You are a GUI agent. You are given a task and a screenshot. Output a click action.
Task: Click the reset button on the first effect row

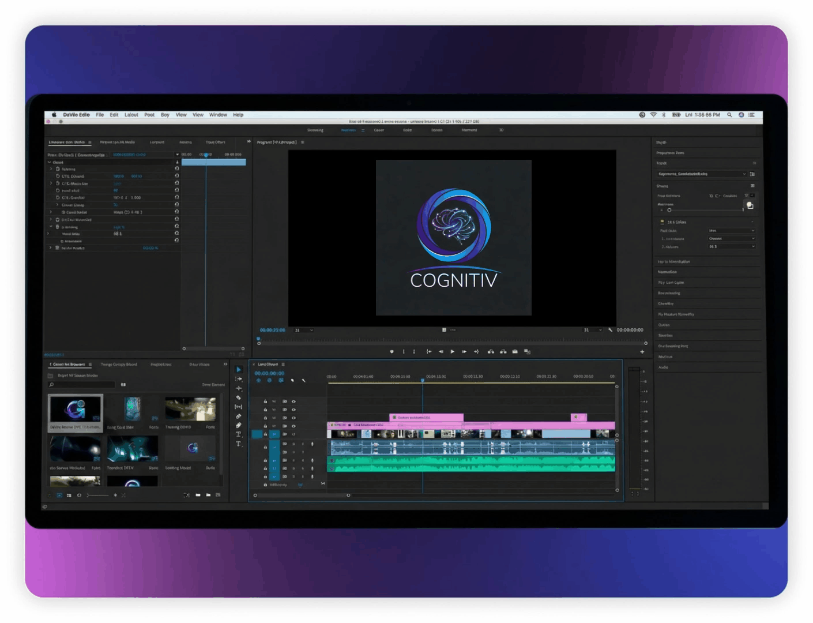coord(176,169)
